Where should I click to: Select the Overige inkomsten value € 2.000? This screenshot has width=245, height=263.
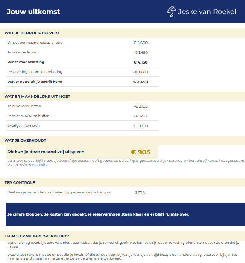140,126
